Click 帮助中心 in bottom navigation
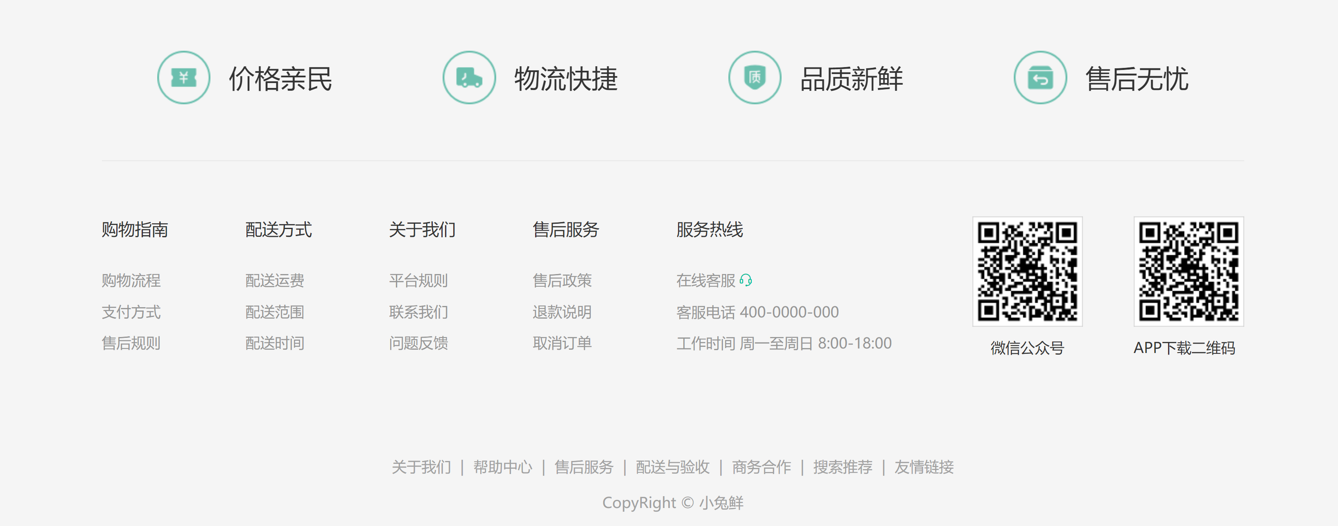Viewport: 1338px width, 526px height. pos(502,467)
